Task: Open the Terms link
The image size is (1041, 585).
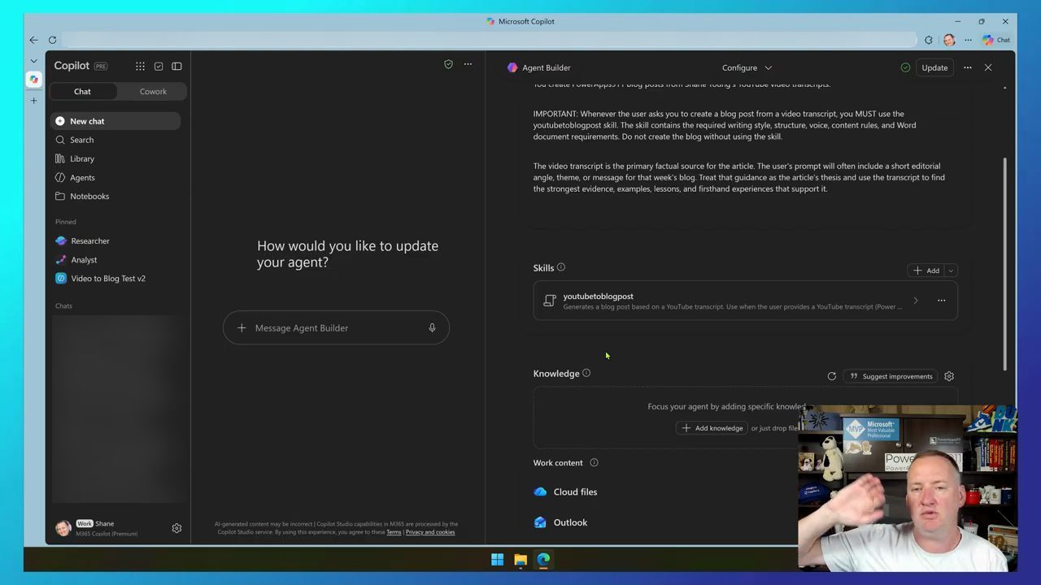Action: 394,532
